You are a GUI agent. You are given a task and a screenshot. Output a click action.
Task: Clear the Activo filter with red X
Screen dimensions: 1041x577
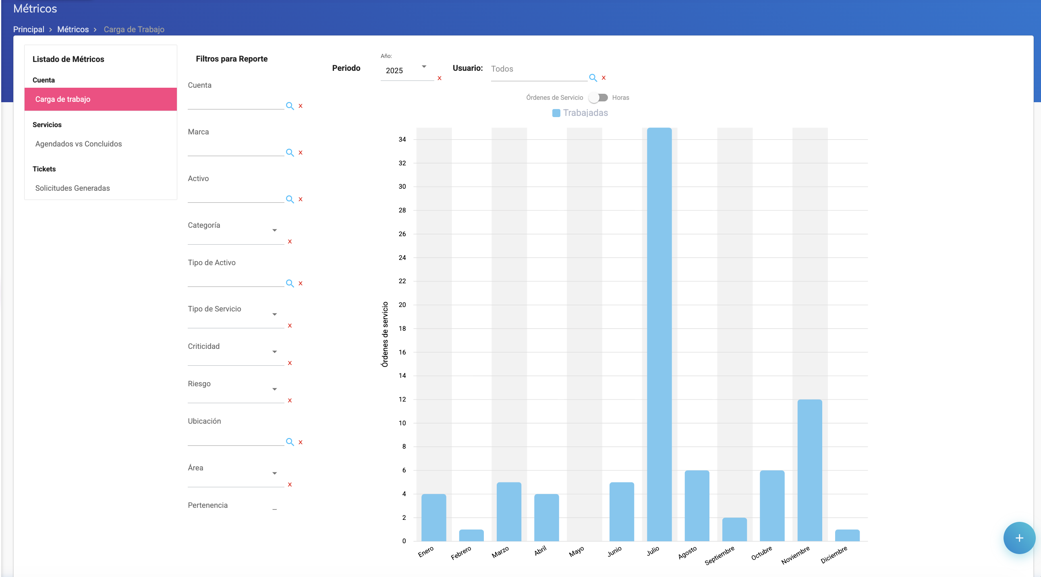[300, 199]
